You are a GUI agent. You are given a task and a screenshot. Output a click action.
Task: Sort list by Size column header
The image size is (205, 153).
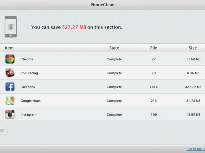193,48
